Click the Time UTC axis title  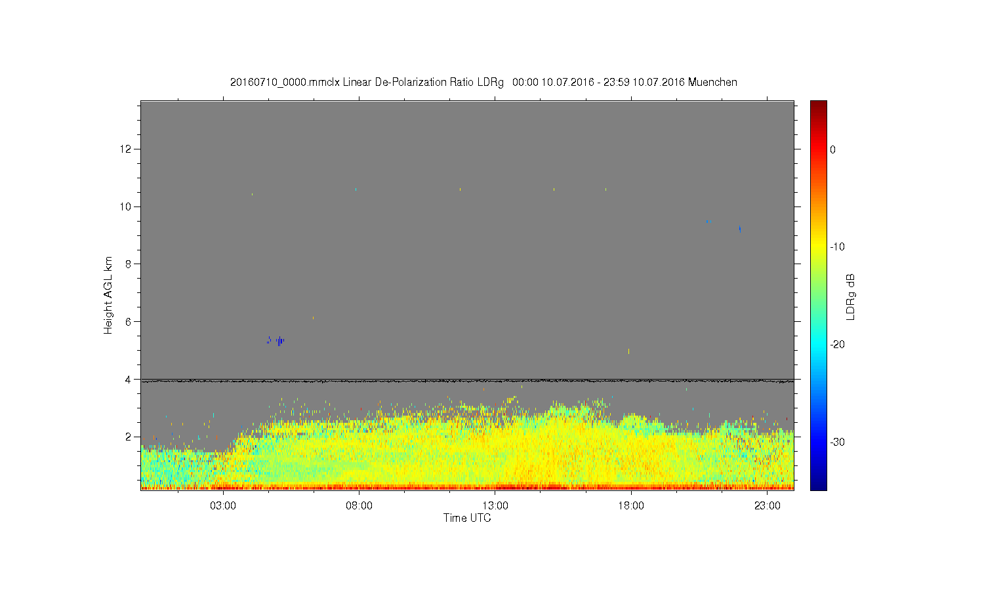(467, 518)
